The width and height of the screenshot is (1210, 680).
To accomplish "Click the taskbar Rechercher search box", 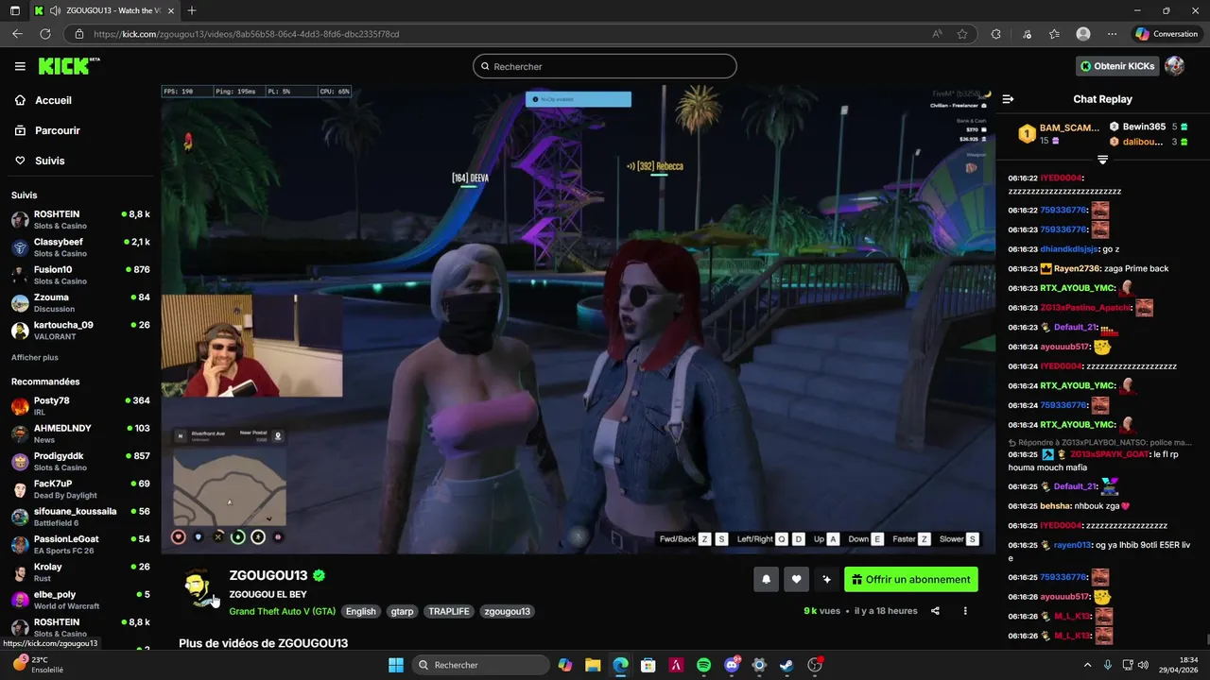I will click(x=479, y=665).
